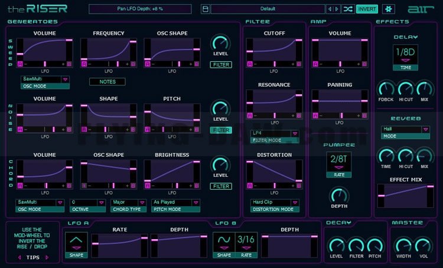Screen dimensions: 443x268
Task: Click the Delay MIX knob
Action: coord(425,88)
